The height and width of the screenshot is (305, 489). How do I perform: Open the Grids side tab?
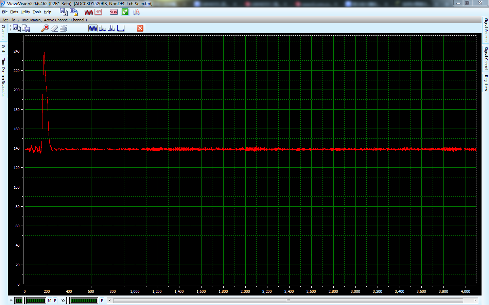click(3, 49)
